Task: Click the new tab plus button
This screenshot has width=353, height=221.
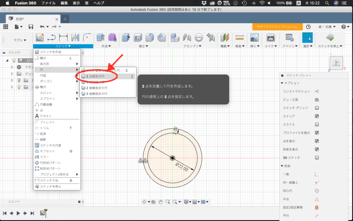Action: [65, 19]
